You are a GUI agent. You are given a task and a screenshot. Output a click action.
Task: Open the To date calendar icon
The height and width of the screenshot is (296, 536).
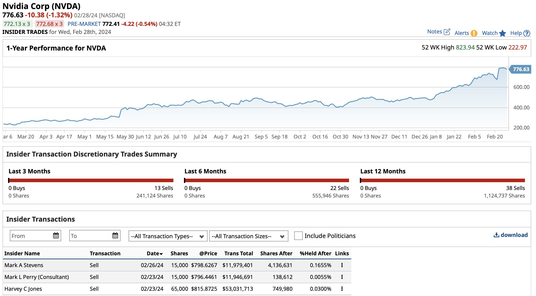[115, 236]
